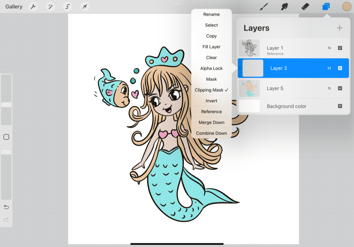This screenshot has height=247, width=354.
Task: Disable Clipping Mask in layer menu
Action: click(211, 90)
